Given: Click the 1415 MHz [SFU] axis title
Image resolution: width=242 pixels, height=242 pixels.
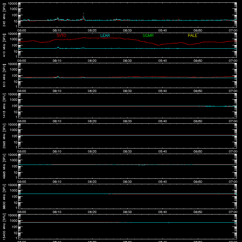Looking at the screenshot, I should pos(4,106).
